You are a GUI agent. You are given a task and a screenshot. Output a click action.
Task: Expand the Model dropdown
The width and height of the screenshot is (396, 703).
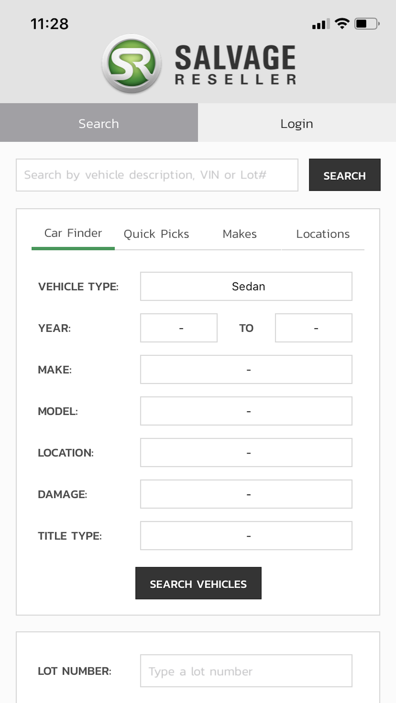(246, 411)
